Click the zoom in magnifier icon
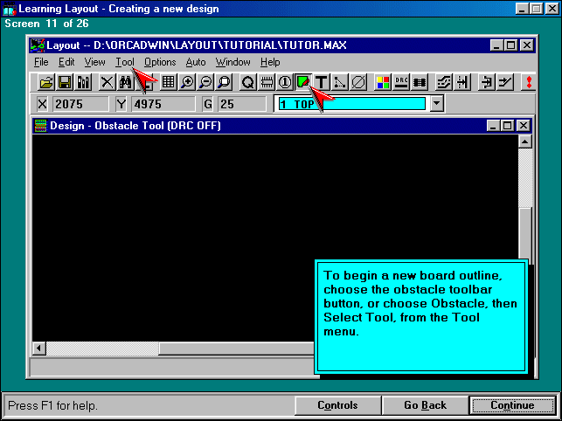The width and height of the screenshot is (562, 421). click(187, 82)
